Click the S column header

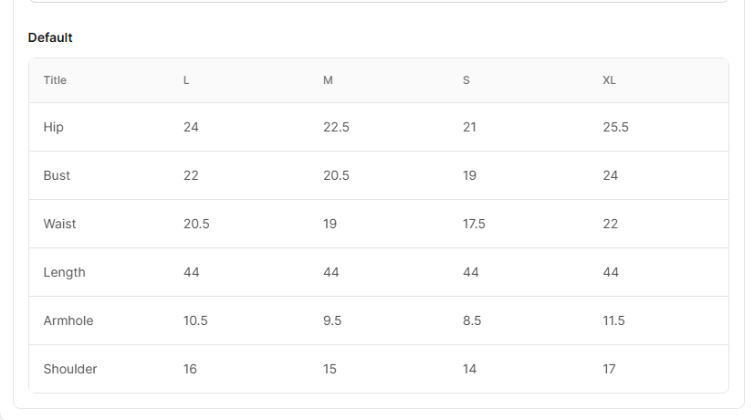(466, 80)
